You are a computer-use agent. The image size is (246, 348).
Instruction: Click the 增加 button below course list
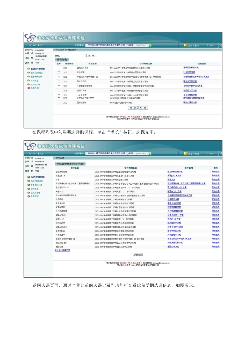pyautogui.click(x=133, y=108)
